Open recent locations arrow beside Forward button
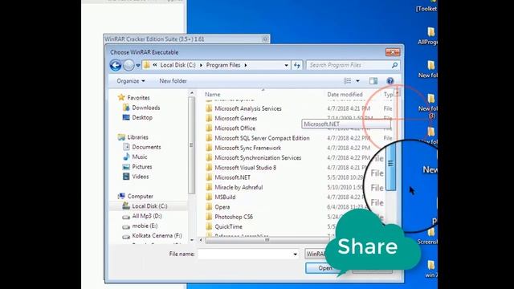Screen dimensions: 514x289 pyautogui.click(x=138, y=65)
